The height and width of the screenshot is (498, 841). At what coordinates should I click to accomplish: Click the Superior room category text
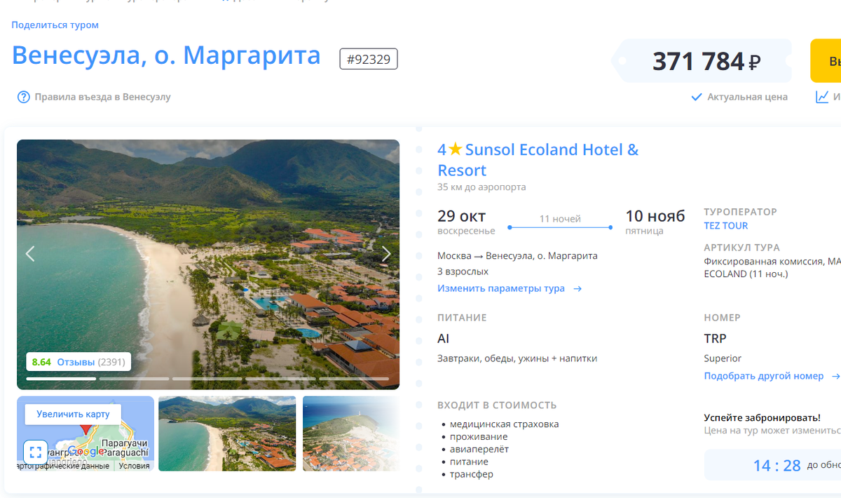click(723, 358)
